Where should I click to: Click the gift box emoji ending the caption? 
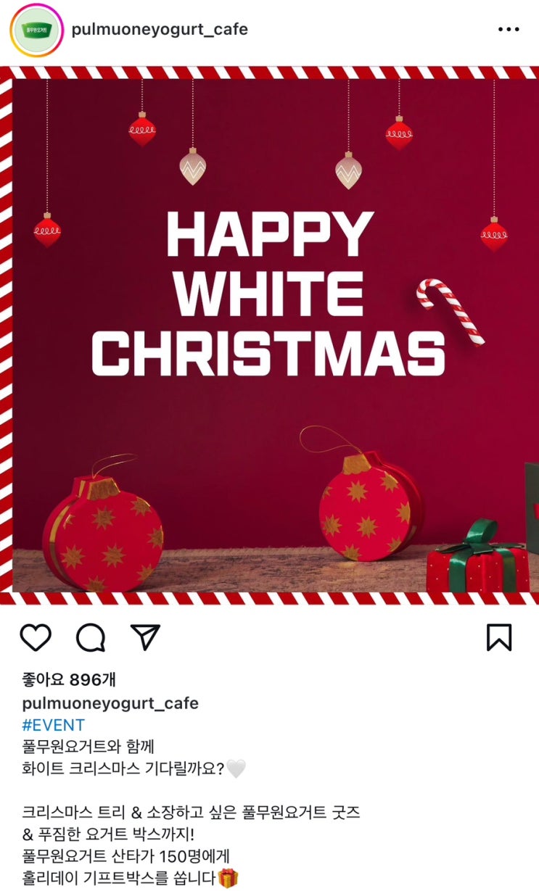click(229, 879)
